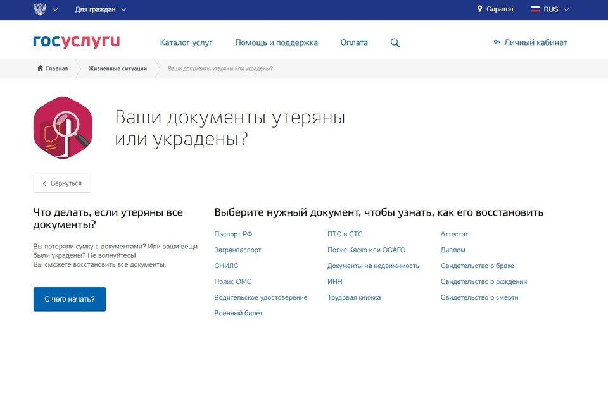Click the "С чего начать?" button

click(70, 299)
